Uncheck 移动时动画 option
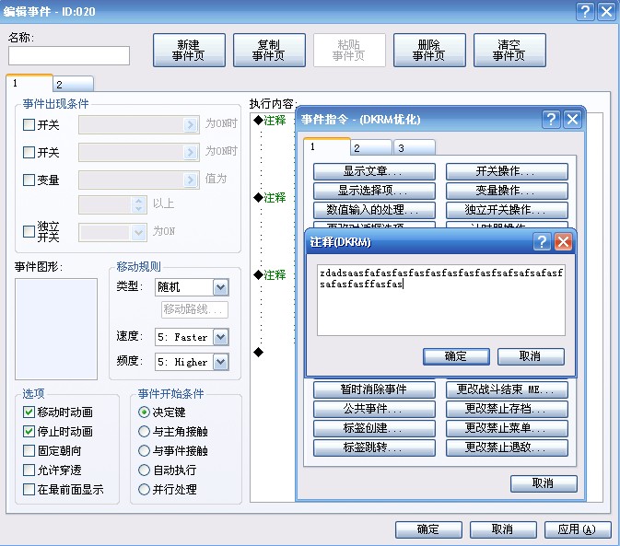Screen dimensions: 620x546 point(29,412)
